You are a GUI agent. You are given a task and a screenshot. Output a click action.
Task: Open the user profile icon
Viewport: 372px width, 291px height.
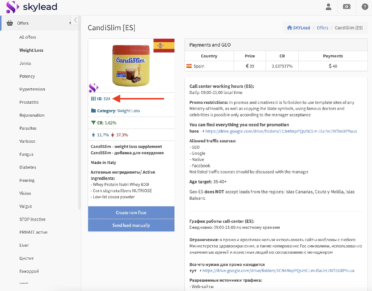click(328, 7)
